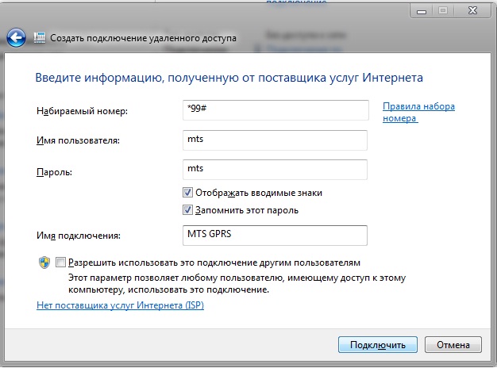This screenshot has height=368, width=497.
Task: Open 'Правила набора номера' link
Action: tap(418, 112)
